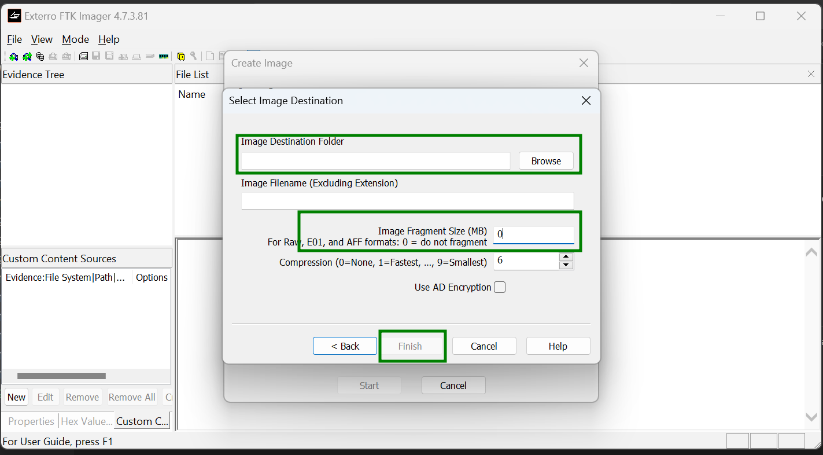Focus the Image Destination Folder field

click(x=375, y=161)
